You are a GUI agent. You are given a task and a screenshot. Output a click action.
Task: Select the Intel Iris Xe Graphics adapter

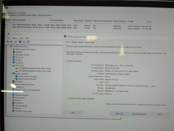28,76
